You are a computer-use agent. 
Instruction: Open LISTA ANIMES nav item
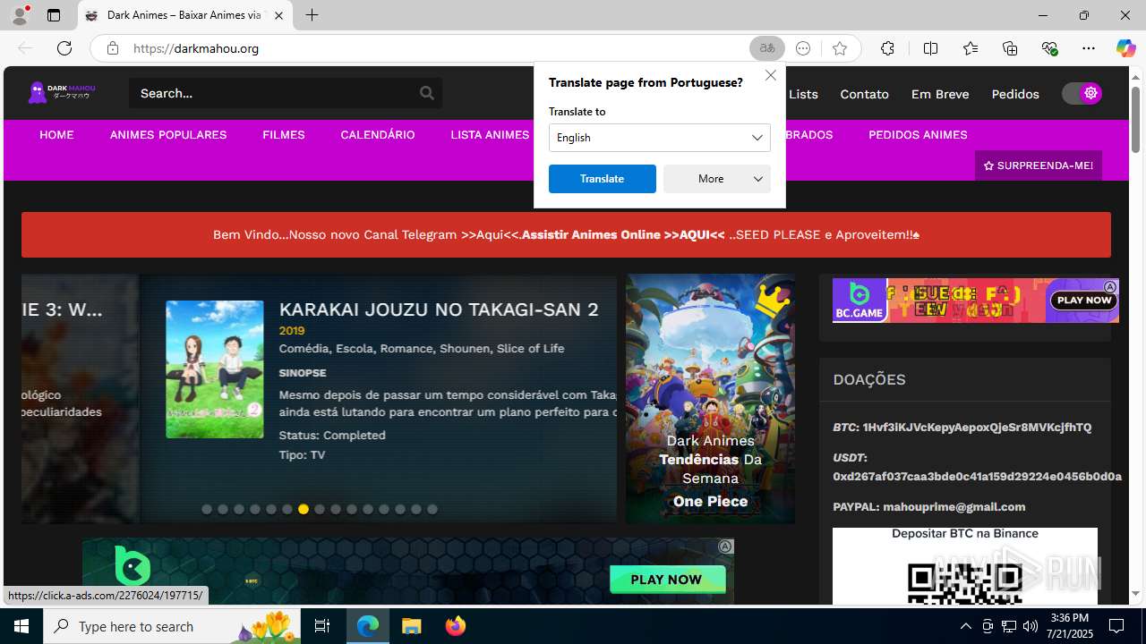pyautogui.click(x=490, y=135)
